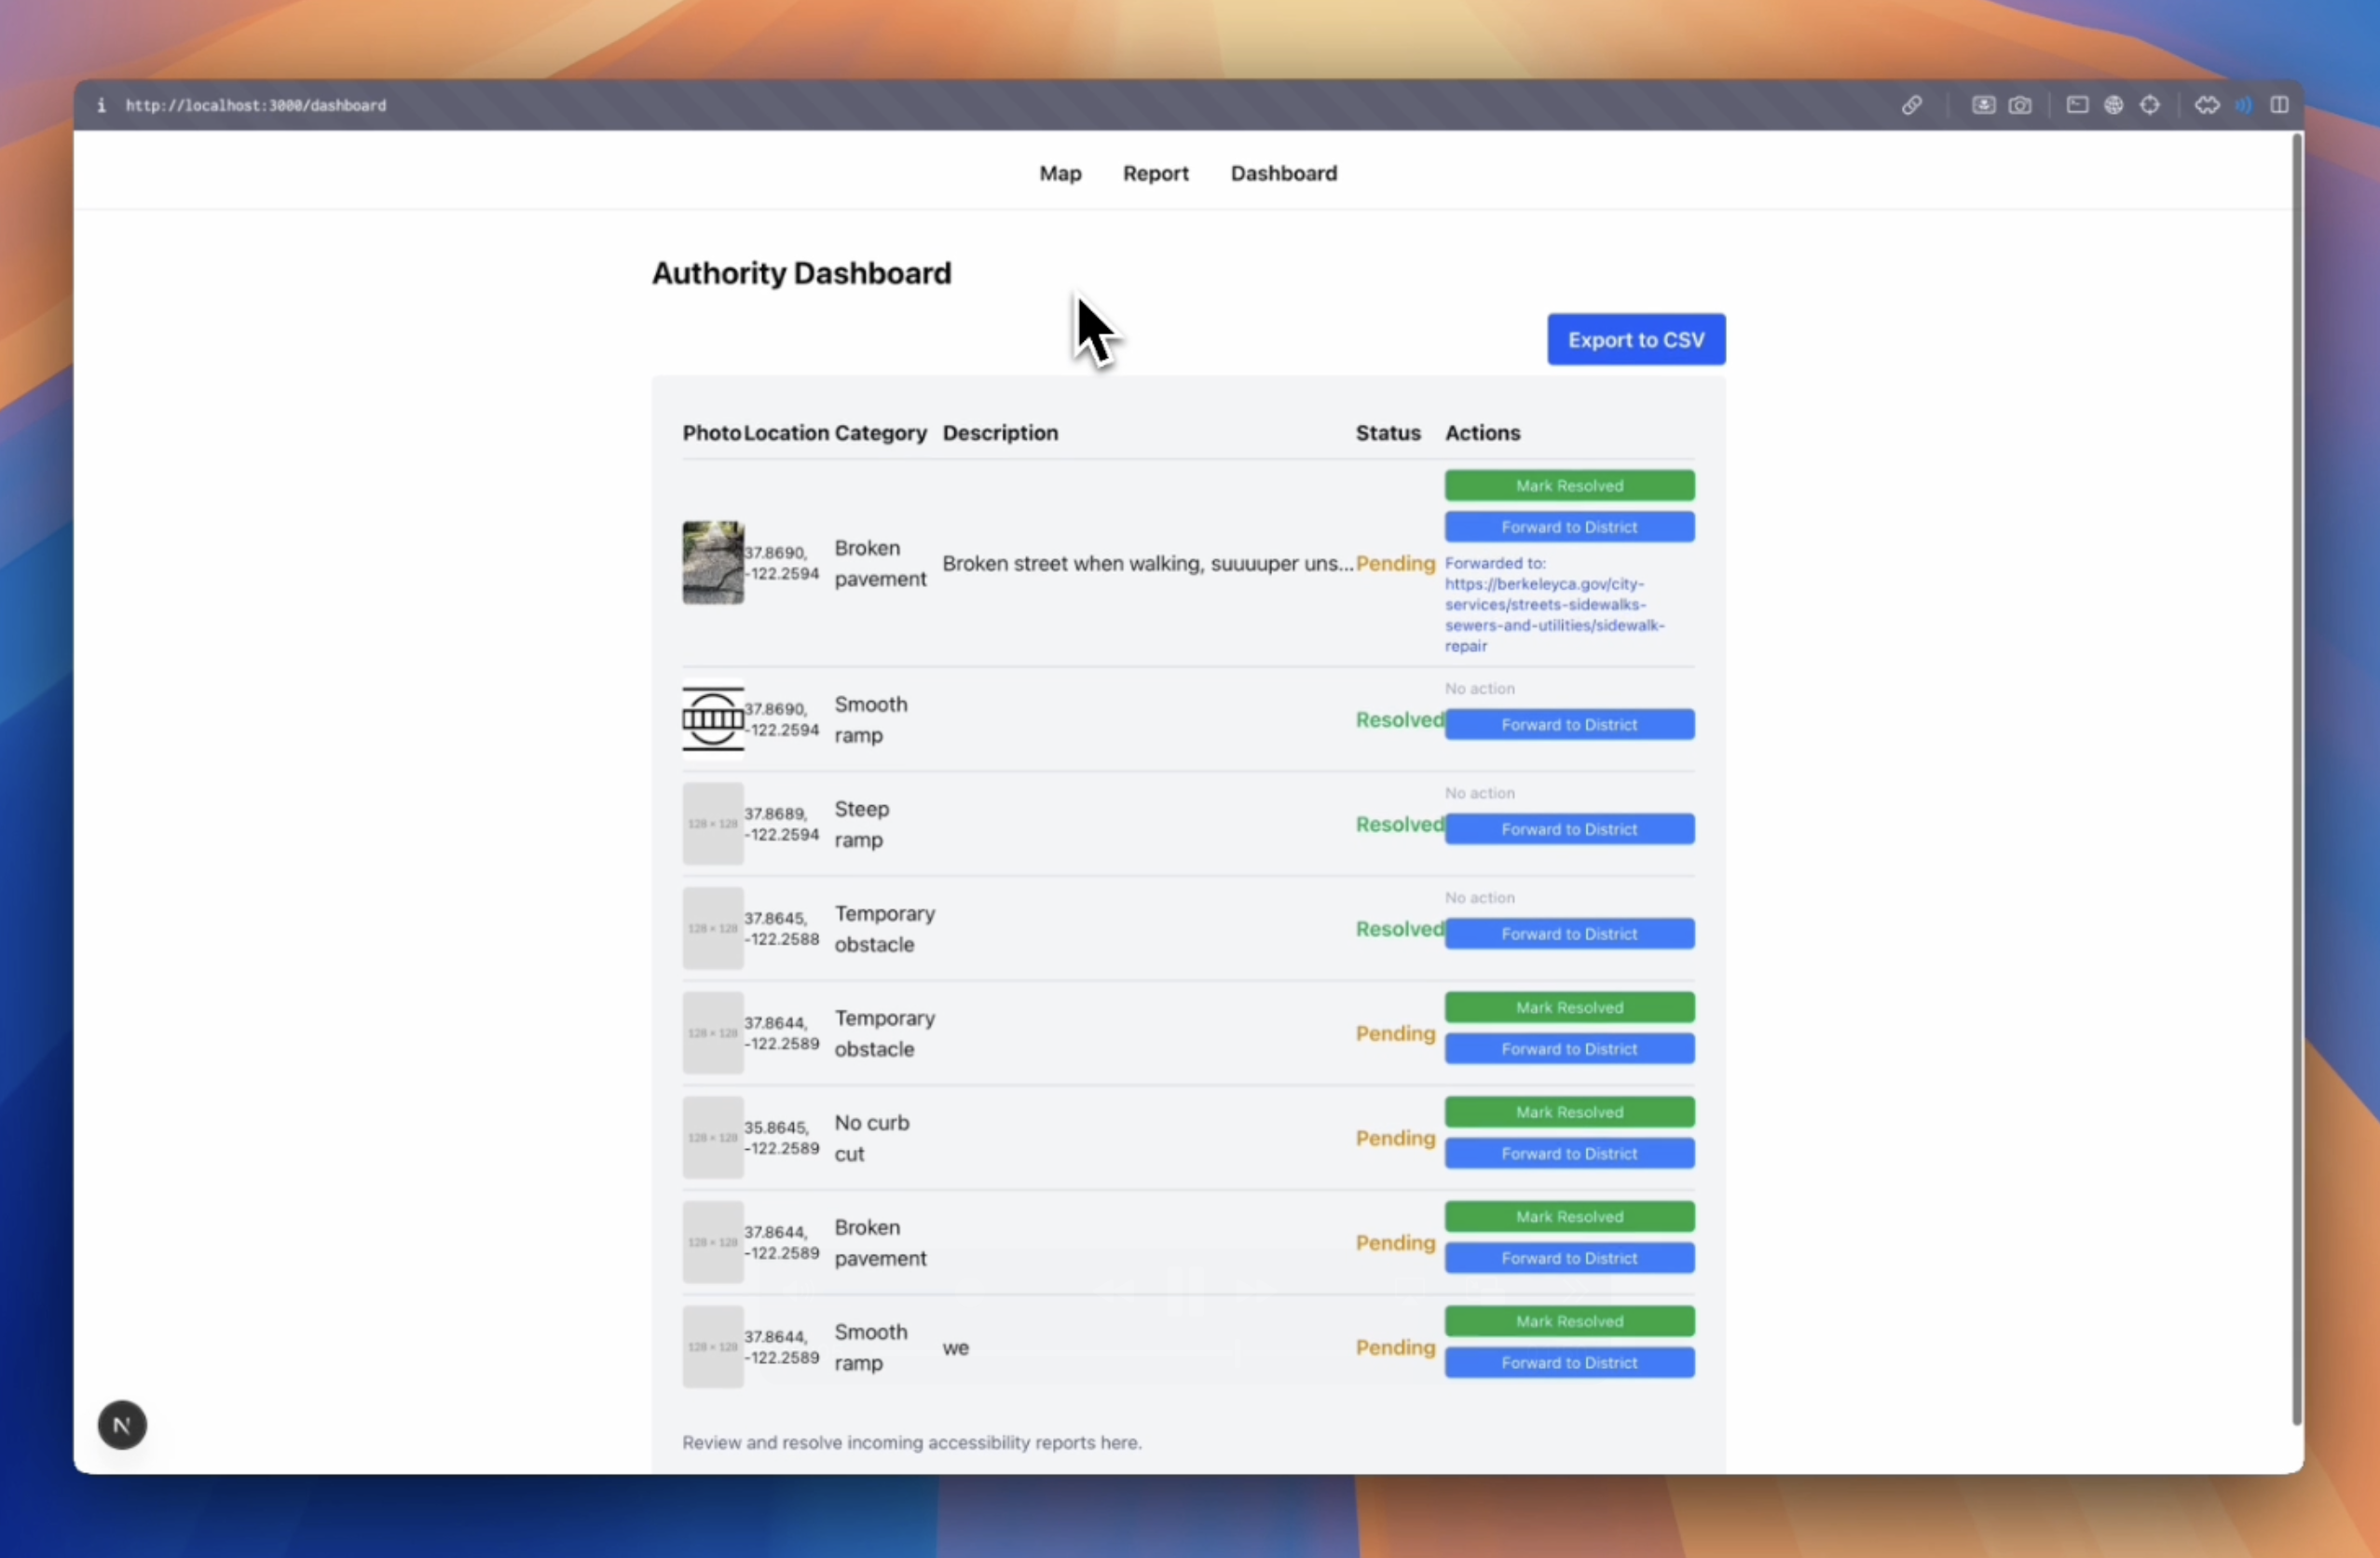
Task: Mark the No curb cut report resolved
Action: click(1568, 1112)
